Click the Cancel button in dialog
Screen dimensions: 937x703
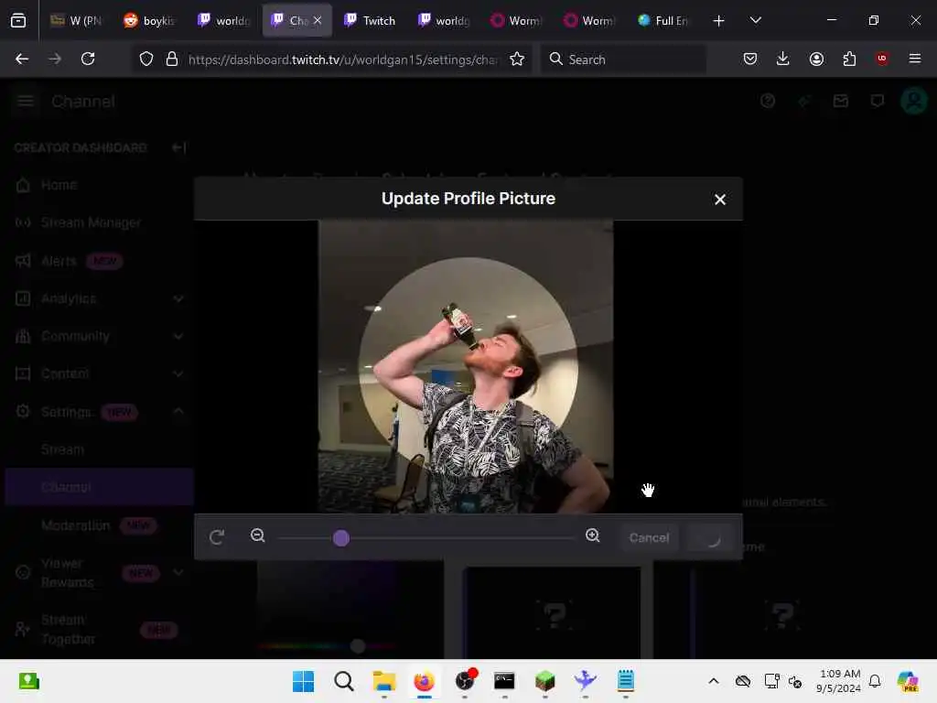click(649, 537)
